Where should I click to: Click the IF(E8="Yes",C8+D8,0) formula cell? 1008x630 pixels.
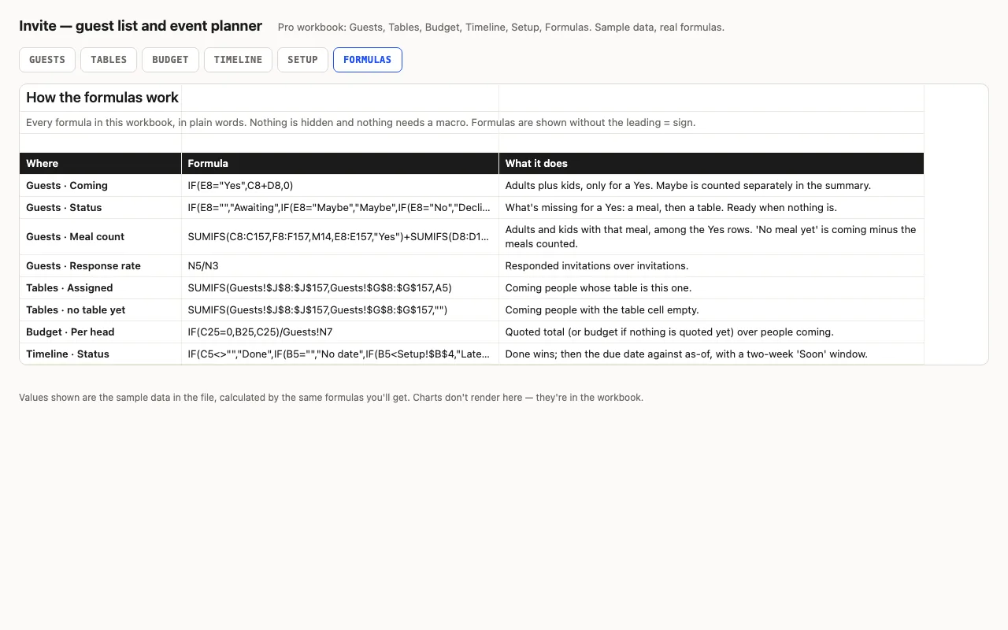[x=340, y=186]
